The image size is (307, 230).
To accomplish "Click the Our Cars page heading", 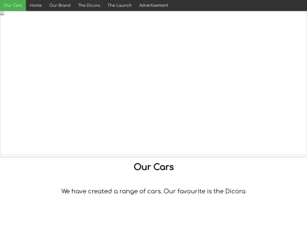I will pos(153,167).
